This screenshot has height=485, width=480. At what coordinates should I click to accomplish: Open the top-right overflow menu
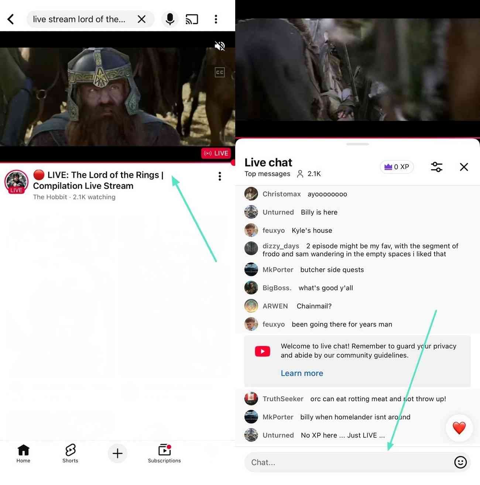216,19
